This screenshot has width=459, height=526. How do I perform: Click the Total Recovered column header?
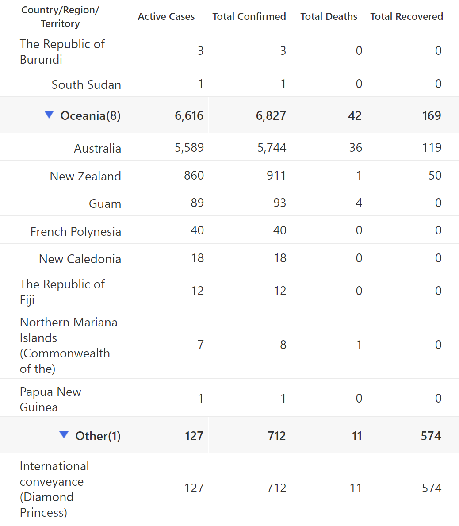point(407,16)
